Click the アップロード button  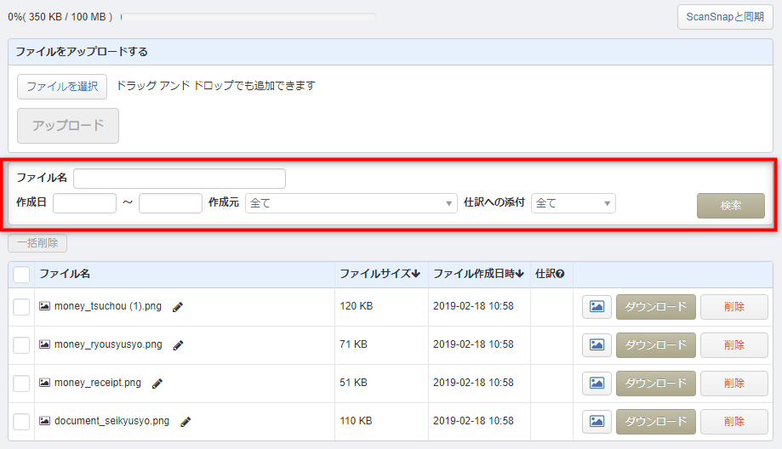(x=68, y=126)
